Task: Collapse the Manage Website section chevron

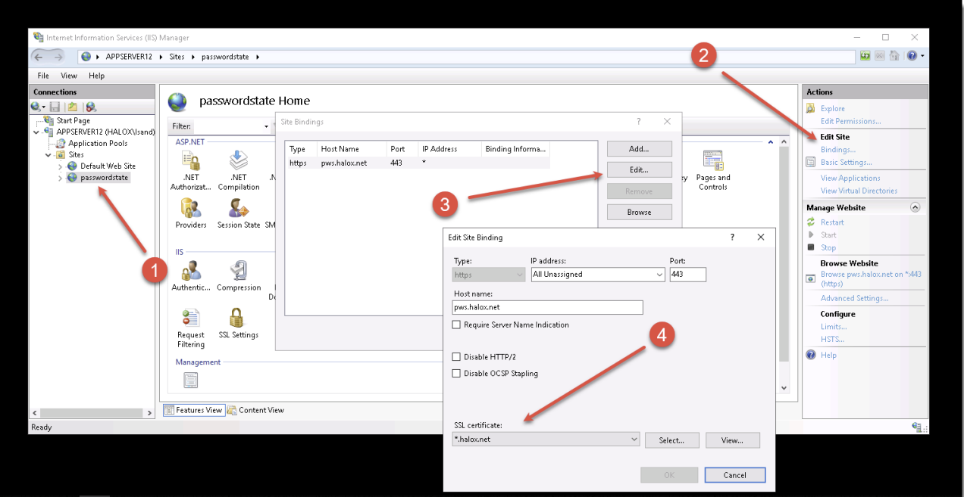Action: [x=915, y=207]
